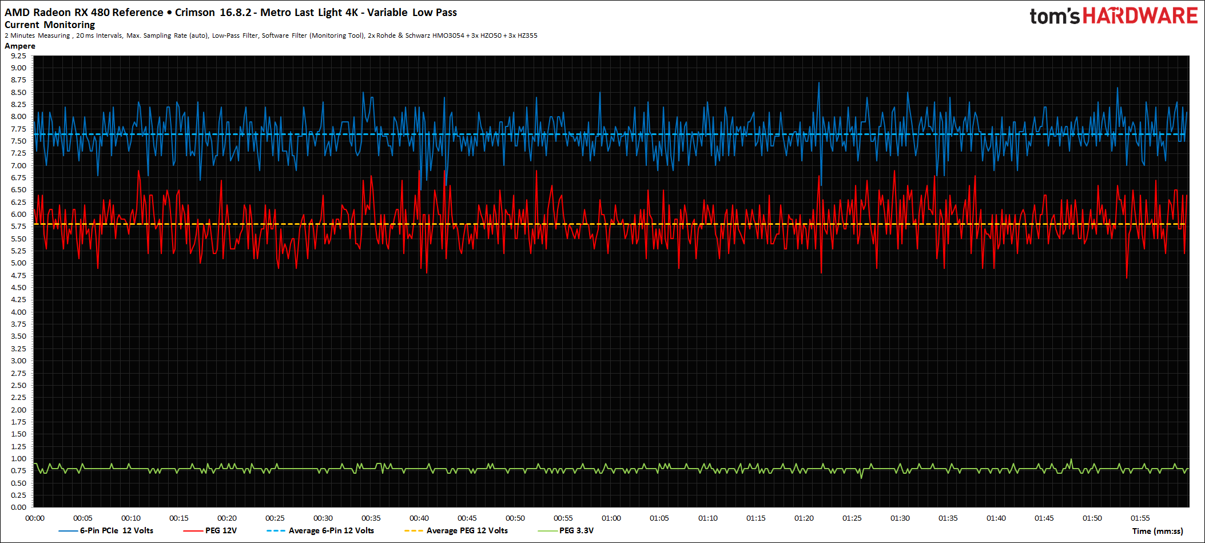
Task: Click the 9.25 value on the y-axis
Action: coord(18,56)
